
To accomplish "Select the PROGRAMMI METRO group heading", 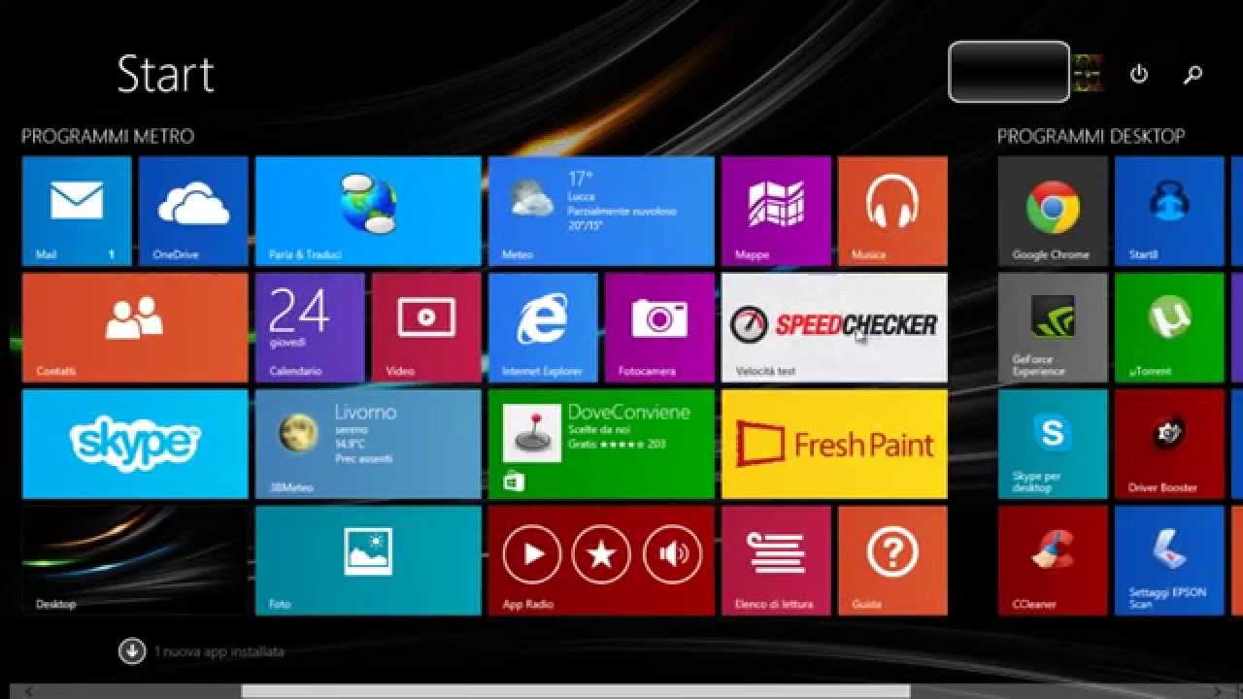I will 108,137.
